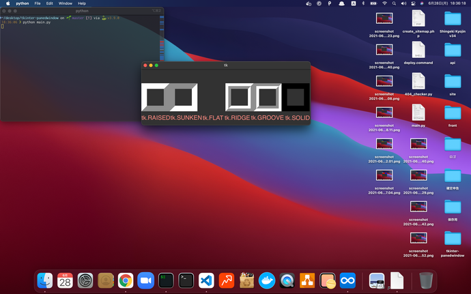
Task: Open the Apple menu
Action: pyautogui.click(x=8, y=3)
